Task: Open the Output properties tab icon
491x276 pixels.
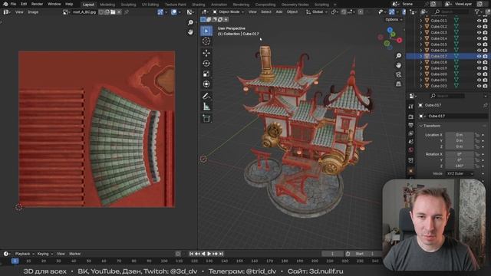Action: pyautogui.click(x=411, y=125)
